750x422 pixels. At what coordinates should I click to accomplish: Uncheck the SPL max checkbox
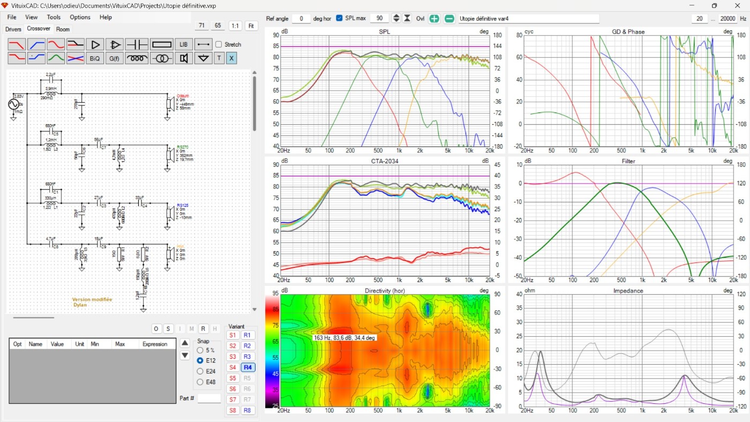click(339, 18)
